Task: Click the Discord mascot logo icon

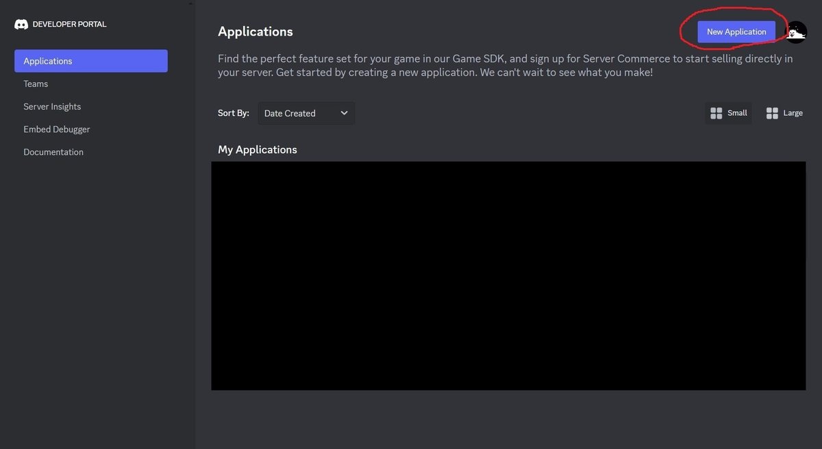Action: (21, 23)
